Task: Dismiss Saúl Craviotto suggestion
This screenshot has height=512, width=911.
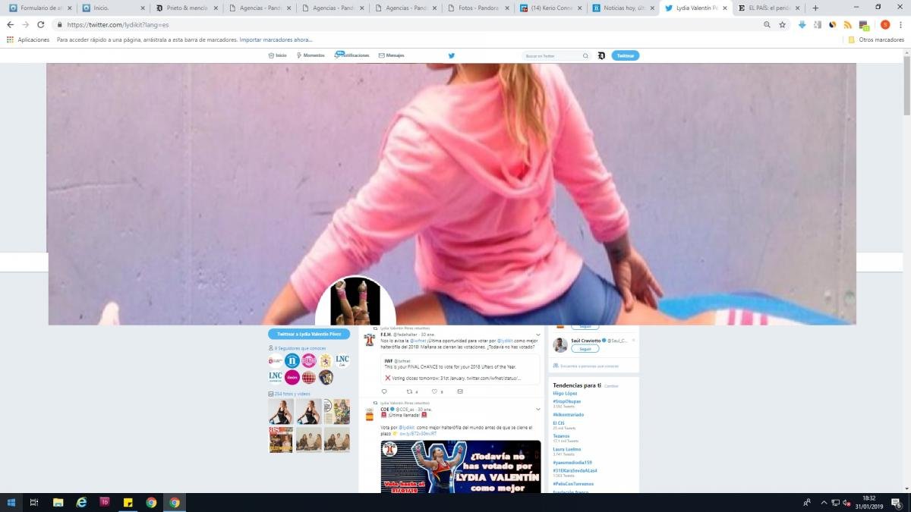Action: pyautogui.click(x=633, y=341)
